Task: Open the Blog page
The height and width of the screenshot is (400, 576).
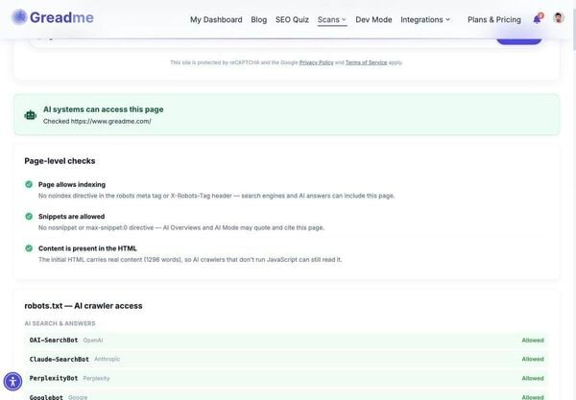Action: click(x=258, y=20)
